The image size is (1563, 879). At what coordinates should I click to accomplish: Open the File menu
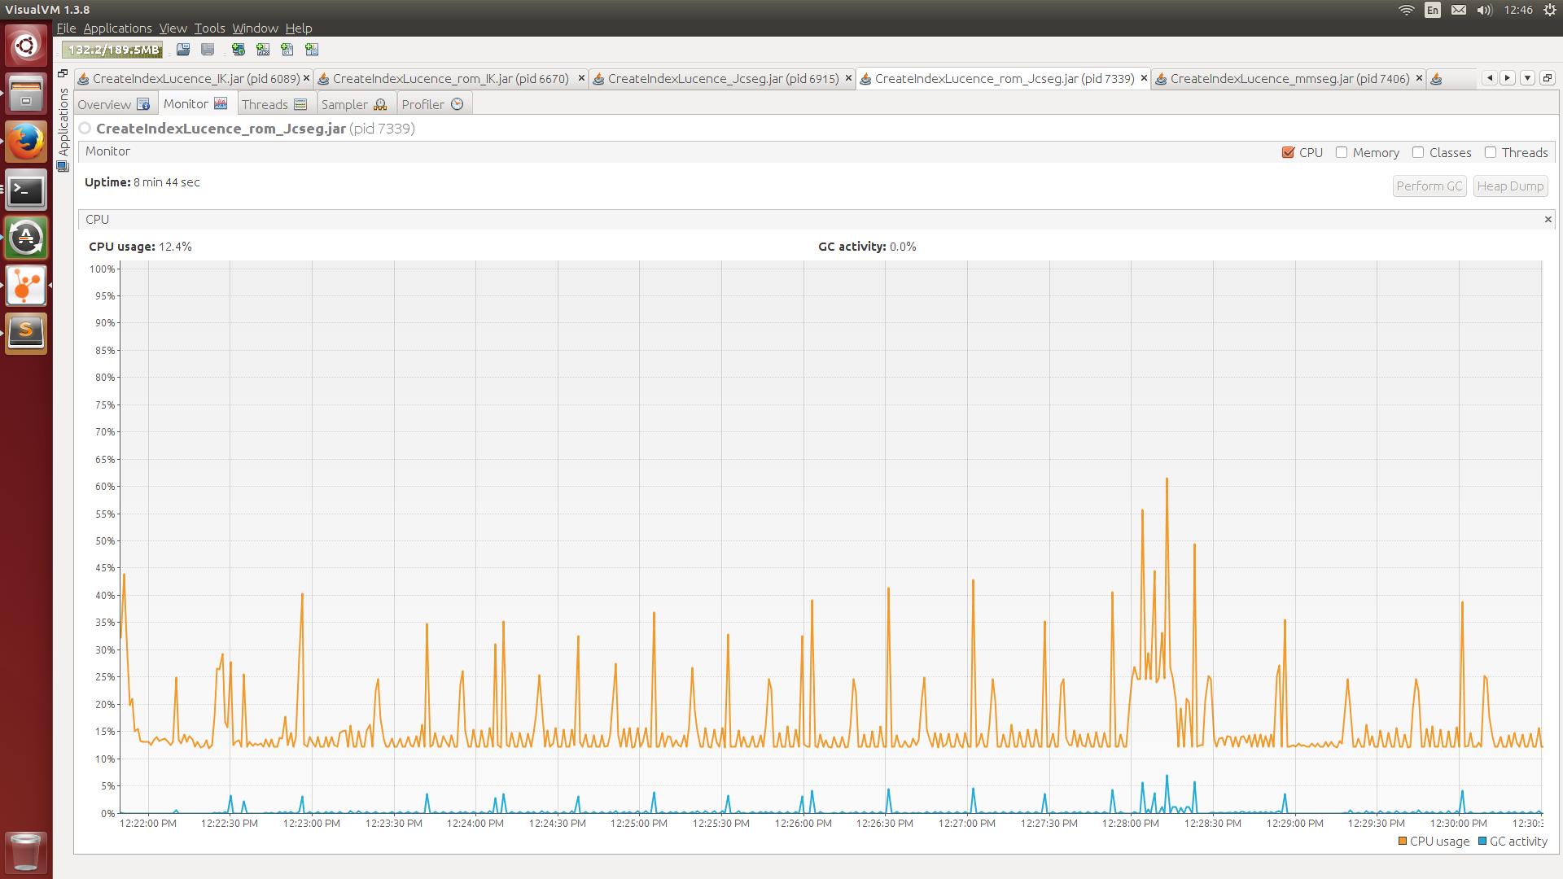tap(66, 28)
